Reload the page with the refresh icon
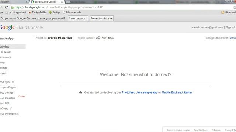Screen dimensions: 236x132 (7, 7)
